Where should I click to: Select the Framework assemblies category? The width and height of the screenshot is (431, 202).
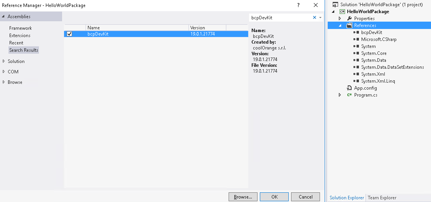[20, 28]
